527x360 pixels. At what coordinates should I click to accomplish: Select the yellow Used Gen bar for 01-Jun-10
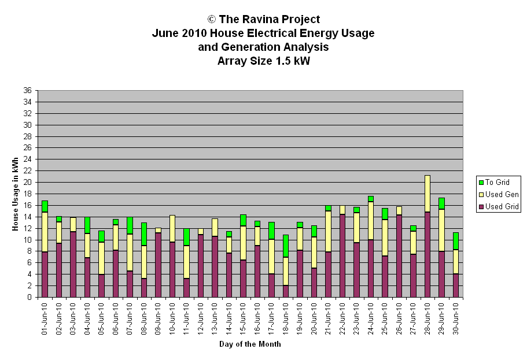(x=45, y=232)
